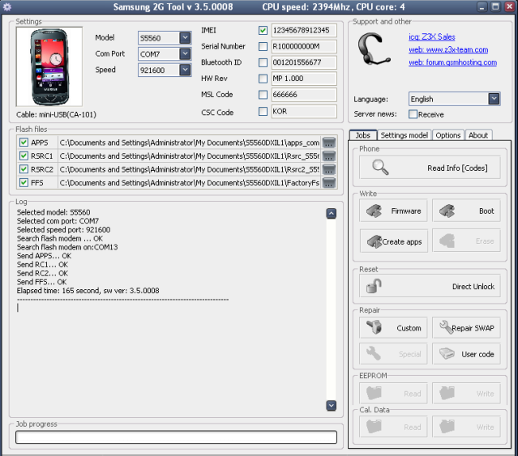Enable the Serial Number checkbox
The width and height of the screenshot is (518, 456).
tap(263, 47)
